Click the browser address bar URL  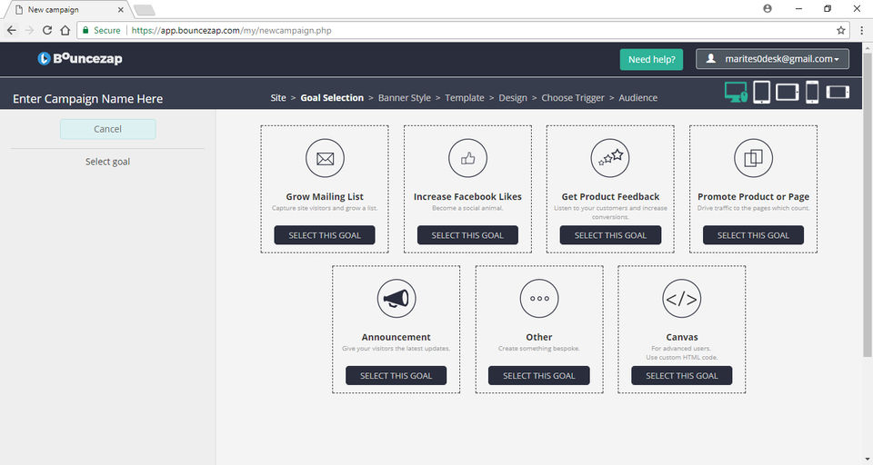[x=232, y=31]
